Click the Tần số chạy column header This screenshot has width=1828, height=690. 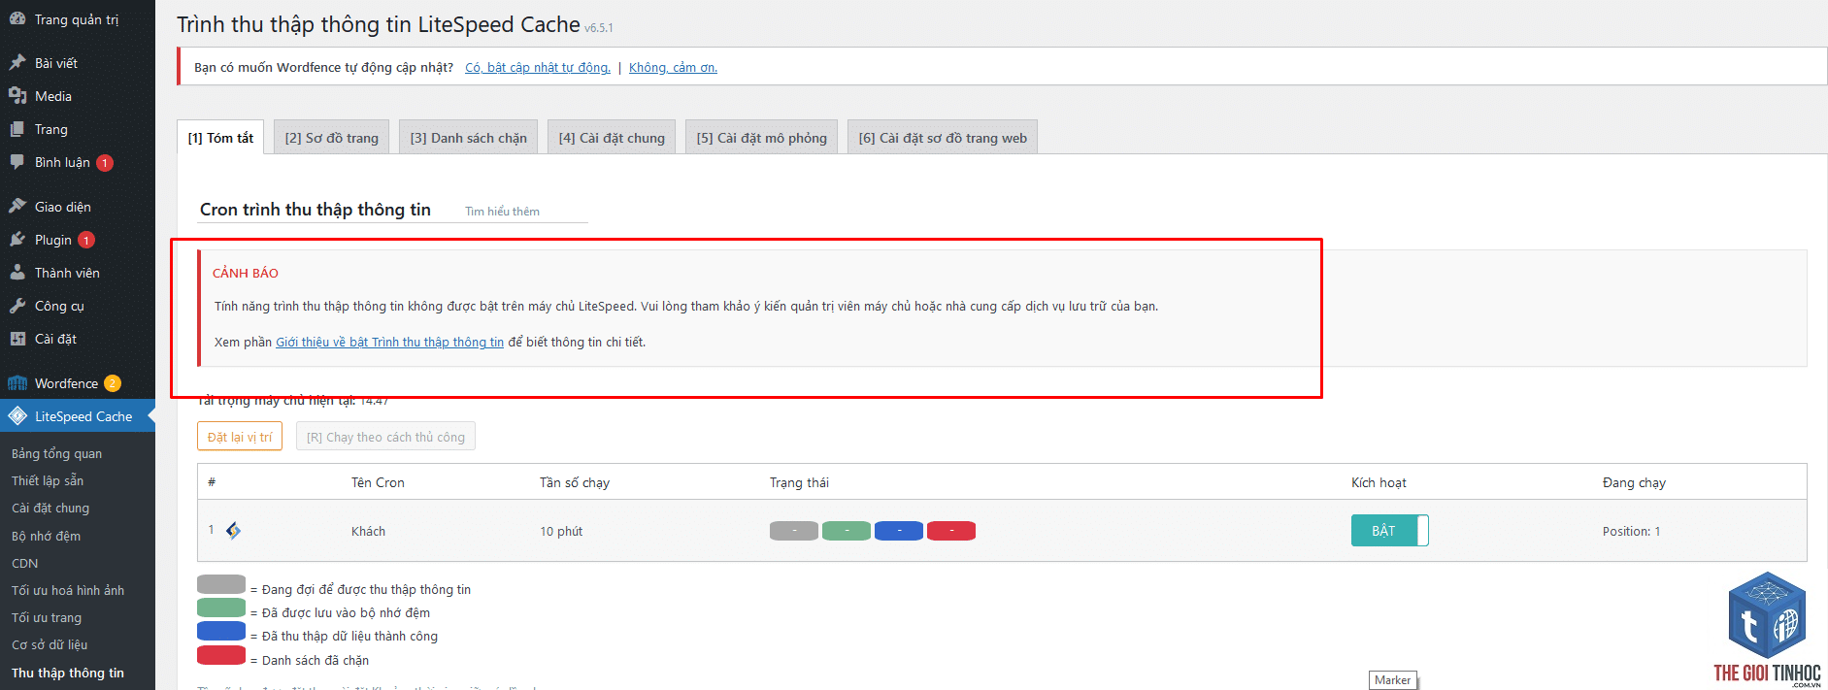(x=575, y=482)
